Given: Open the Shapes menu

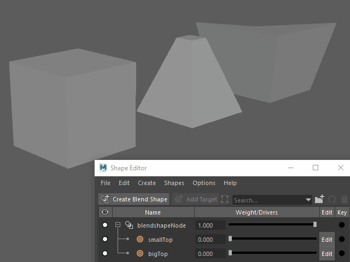Looking at the screenshot, I should (174, 183).
